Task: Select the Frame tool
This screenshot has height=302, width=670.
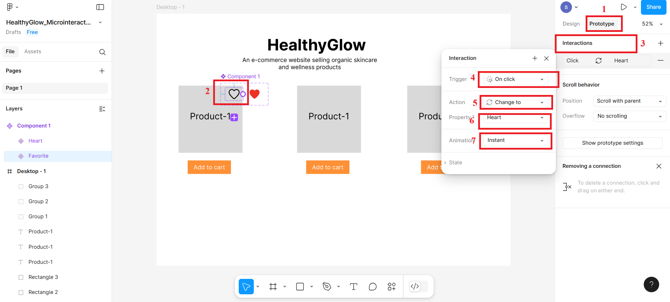Action: [x=273, y=287]
